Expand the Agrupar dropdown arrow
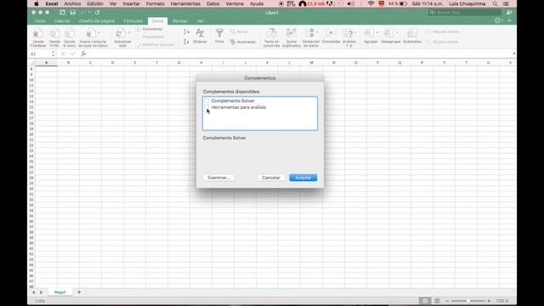 pos(377,32)
